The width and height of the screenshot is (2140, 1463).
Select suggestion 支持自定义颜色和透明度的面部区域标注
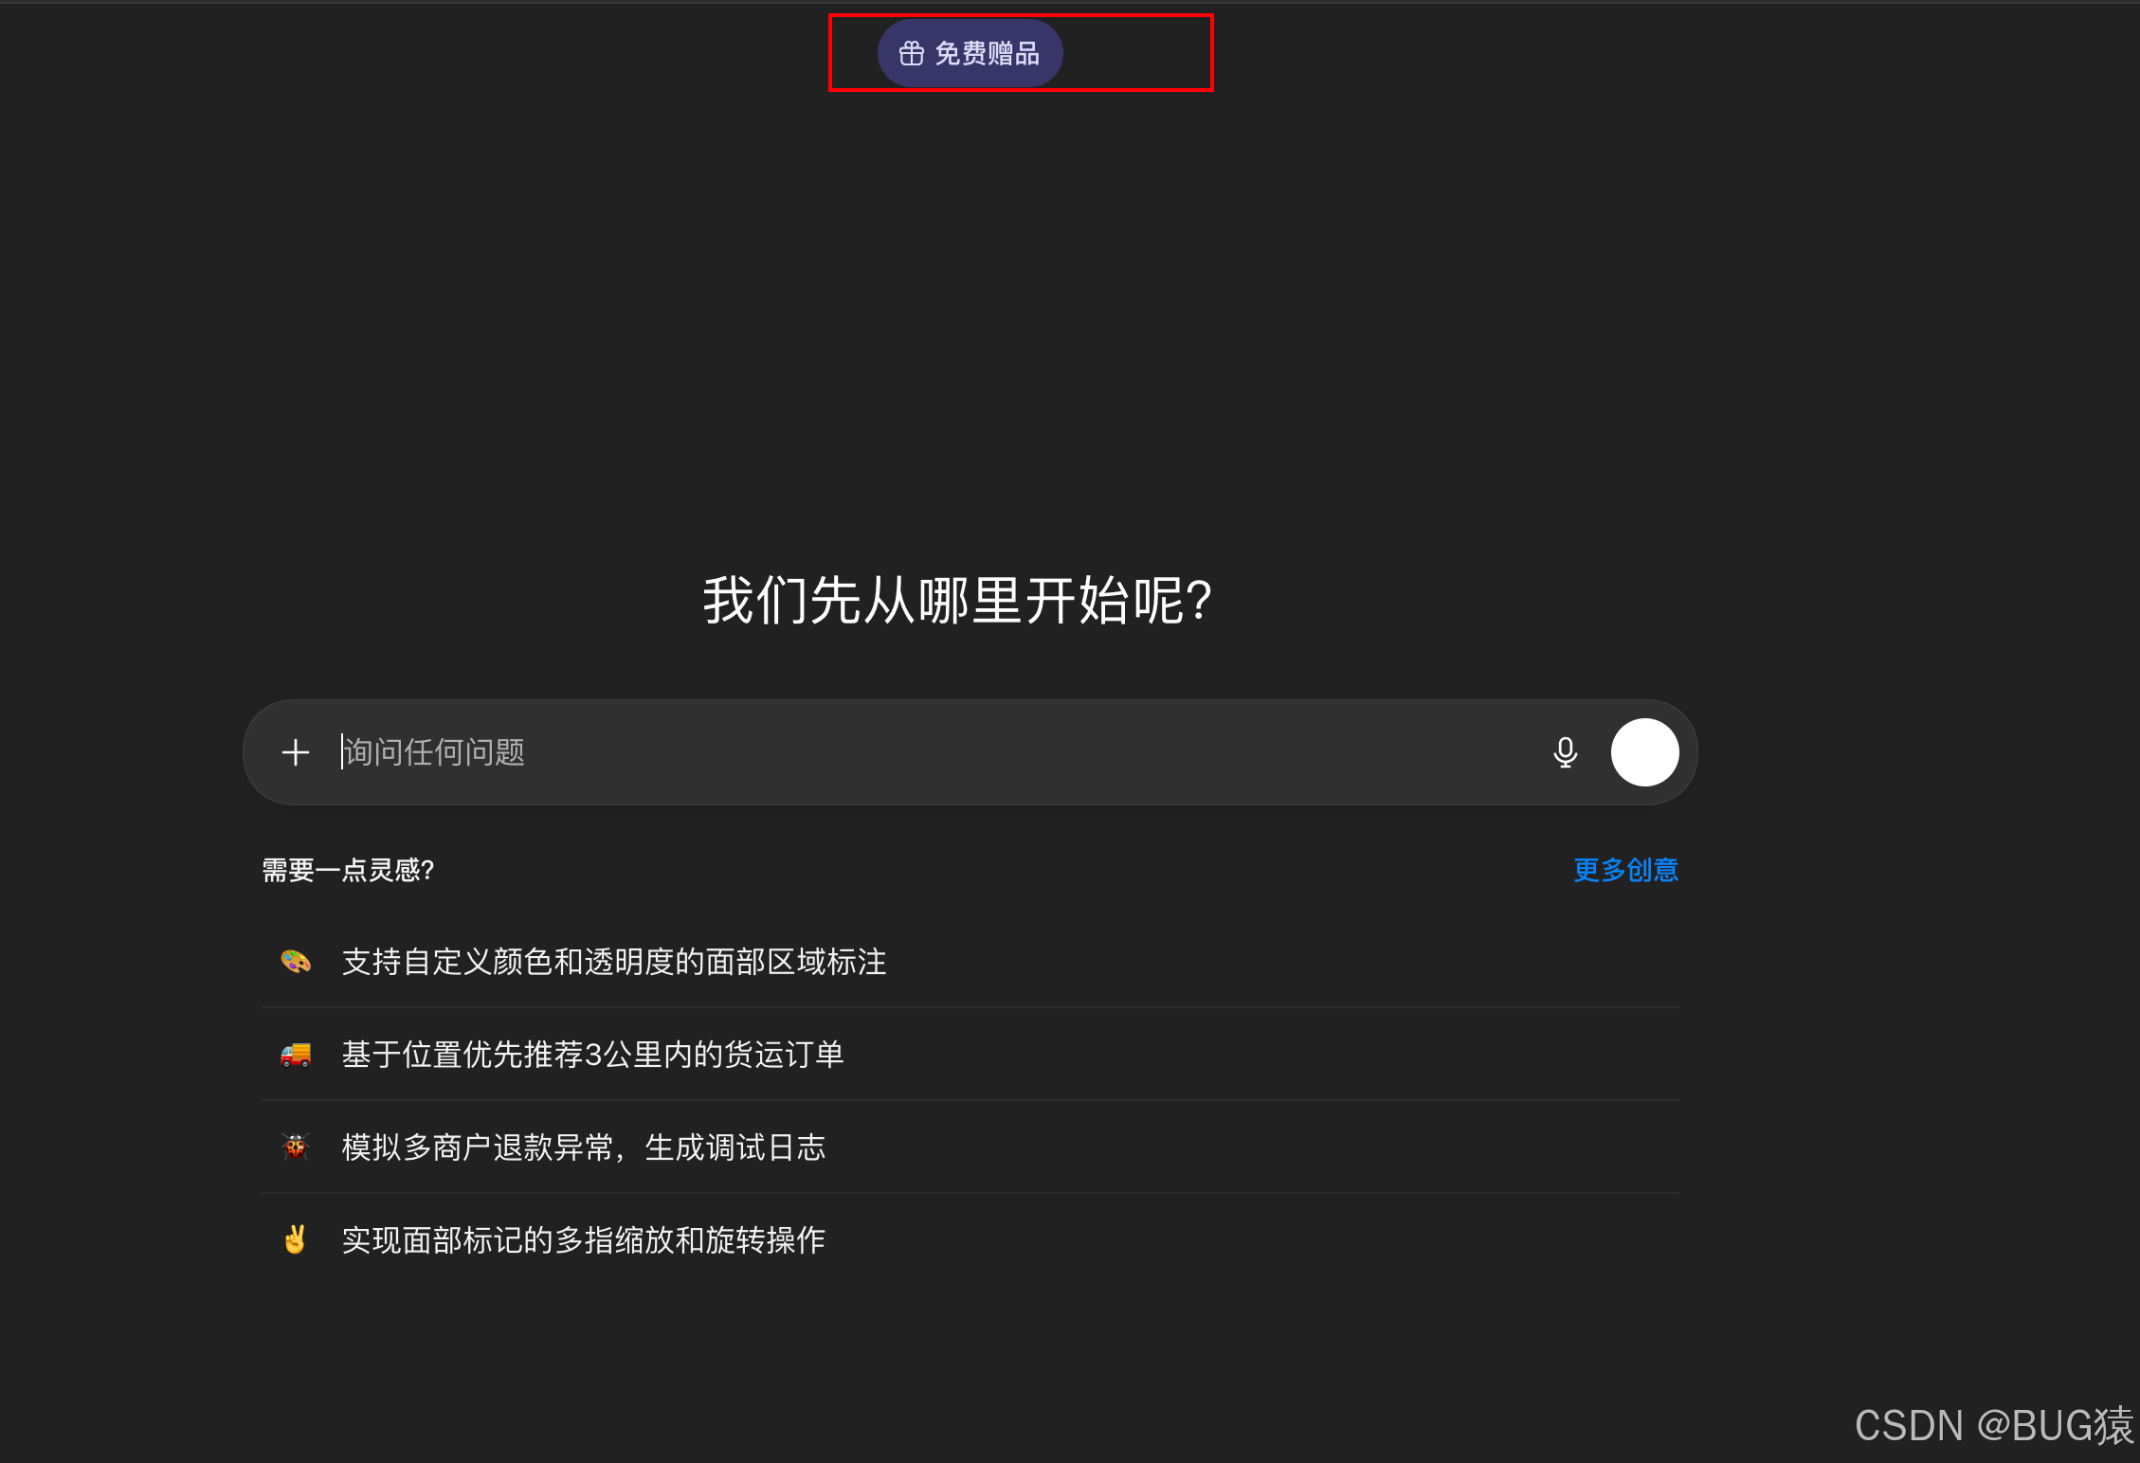[x=970, y=962]
